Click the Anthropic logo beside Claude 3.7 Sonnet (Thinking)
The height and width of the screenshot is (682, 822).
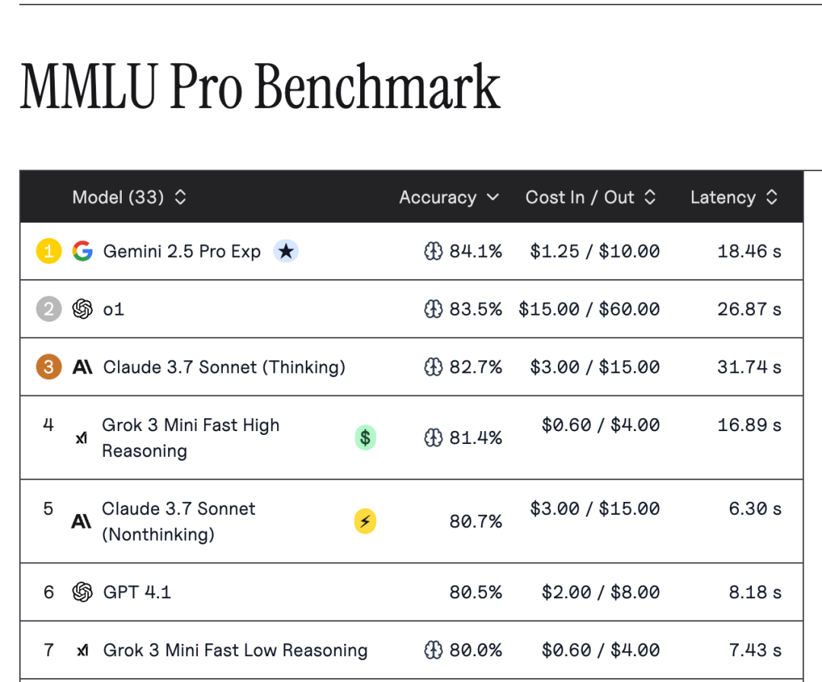click(x=82, y=367)
